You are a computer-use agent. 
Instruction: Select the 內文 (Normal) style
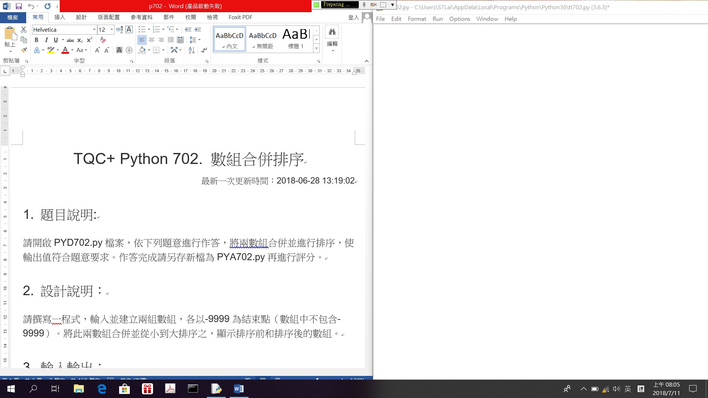tap(229, 39)
